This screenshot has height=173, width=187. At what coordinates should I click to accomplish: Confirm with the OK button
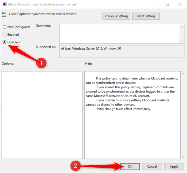pos(130,166)
